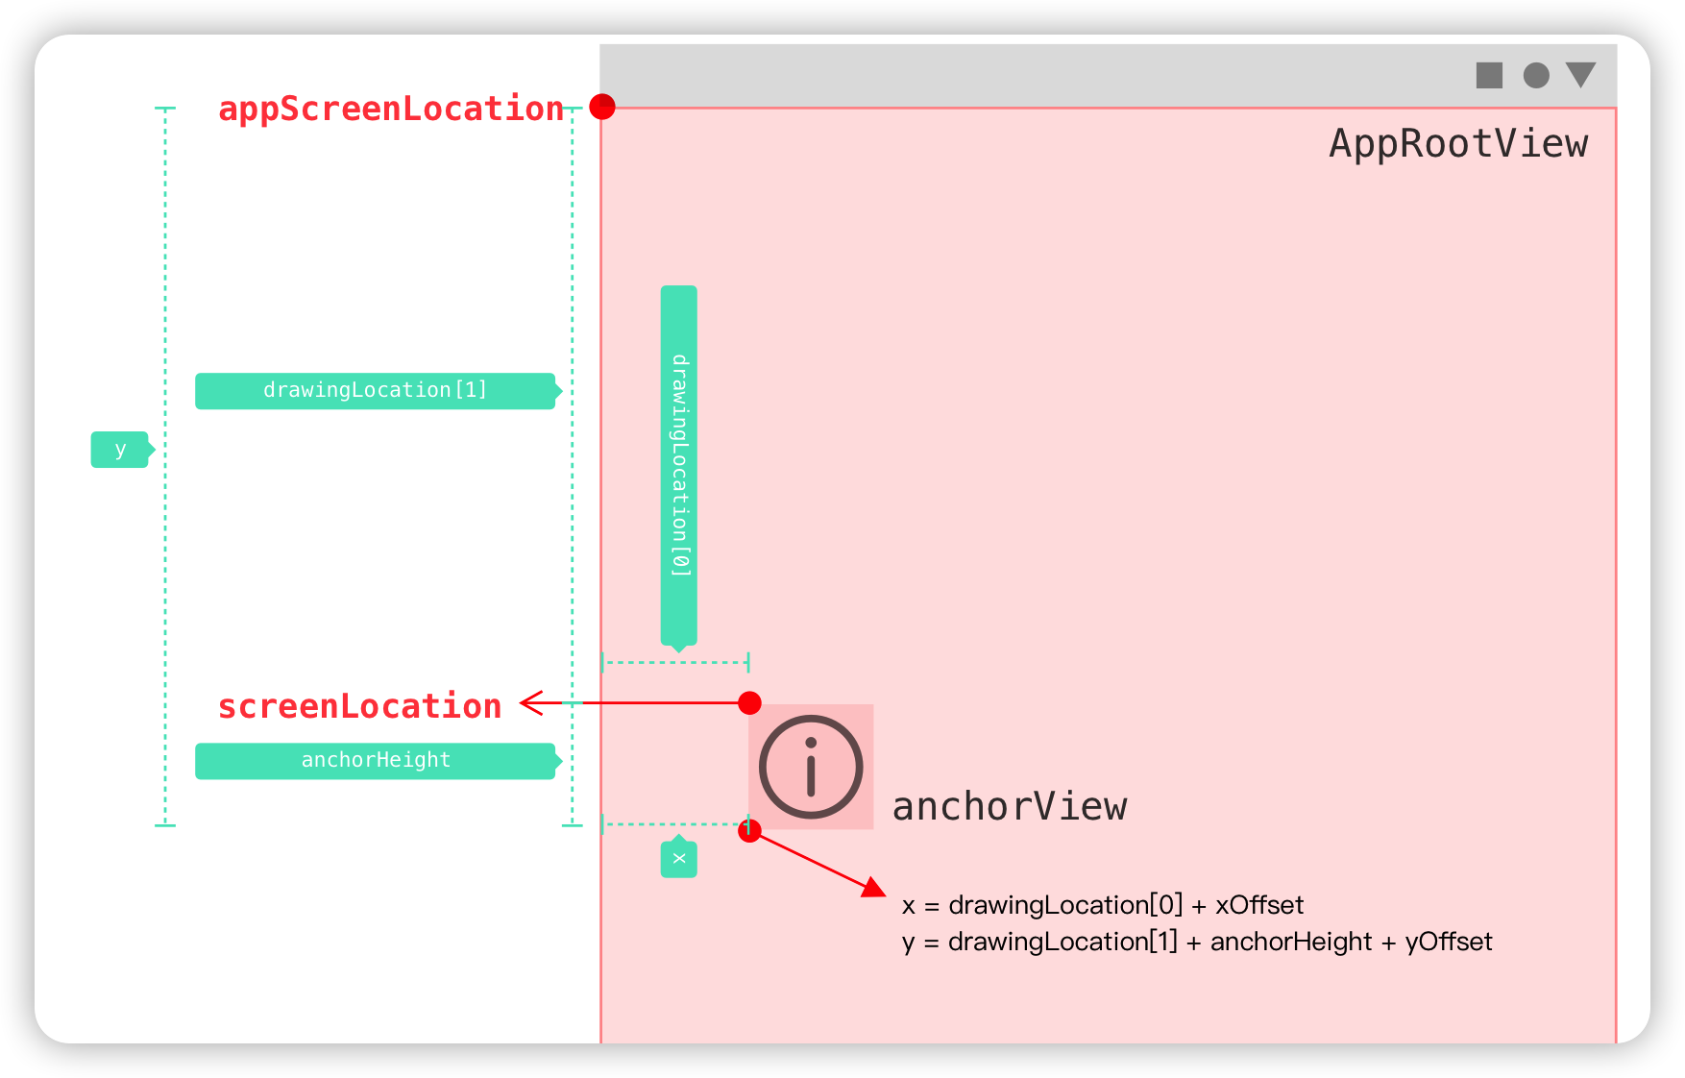The width and height of the screenshot is (1685, 1078).
Task: Click the red dot beside appScreenLocation
Action: 602,107
